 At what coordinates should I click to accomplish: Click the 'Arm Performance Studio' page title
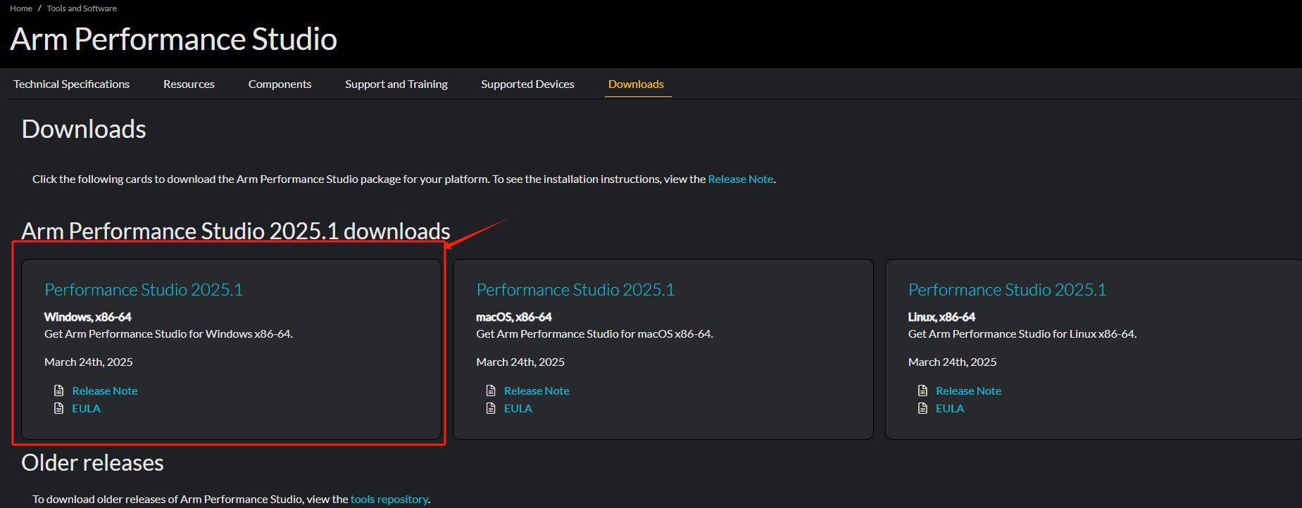click(x=173, y=39)
